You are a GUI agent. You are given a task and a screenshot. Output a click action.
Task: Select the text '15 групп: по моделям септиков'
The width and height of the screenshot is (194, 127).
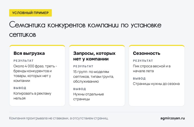(91, 74)
